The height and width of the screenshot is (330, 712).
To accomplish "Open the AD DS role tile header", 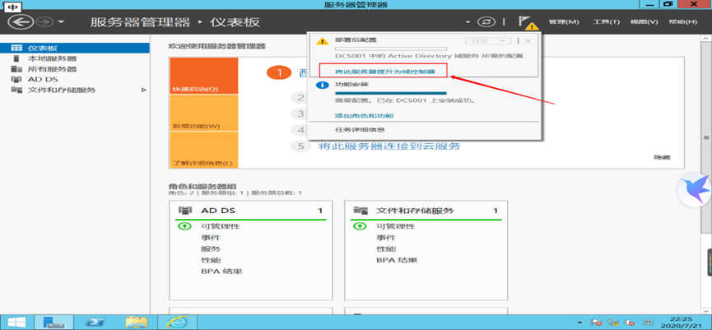I will coord(251,211).
